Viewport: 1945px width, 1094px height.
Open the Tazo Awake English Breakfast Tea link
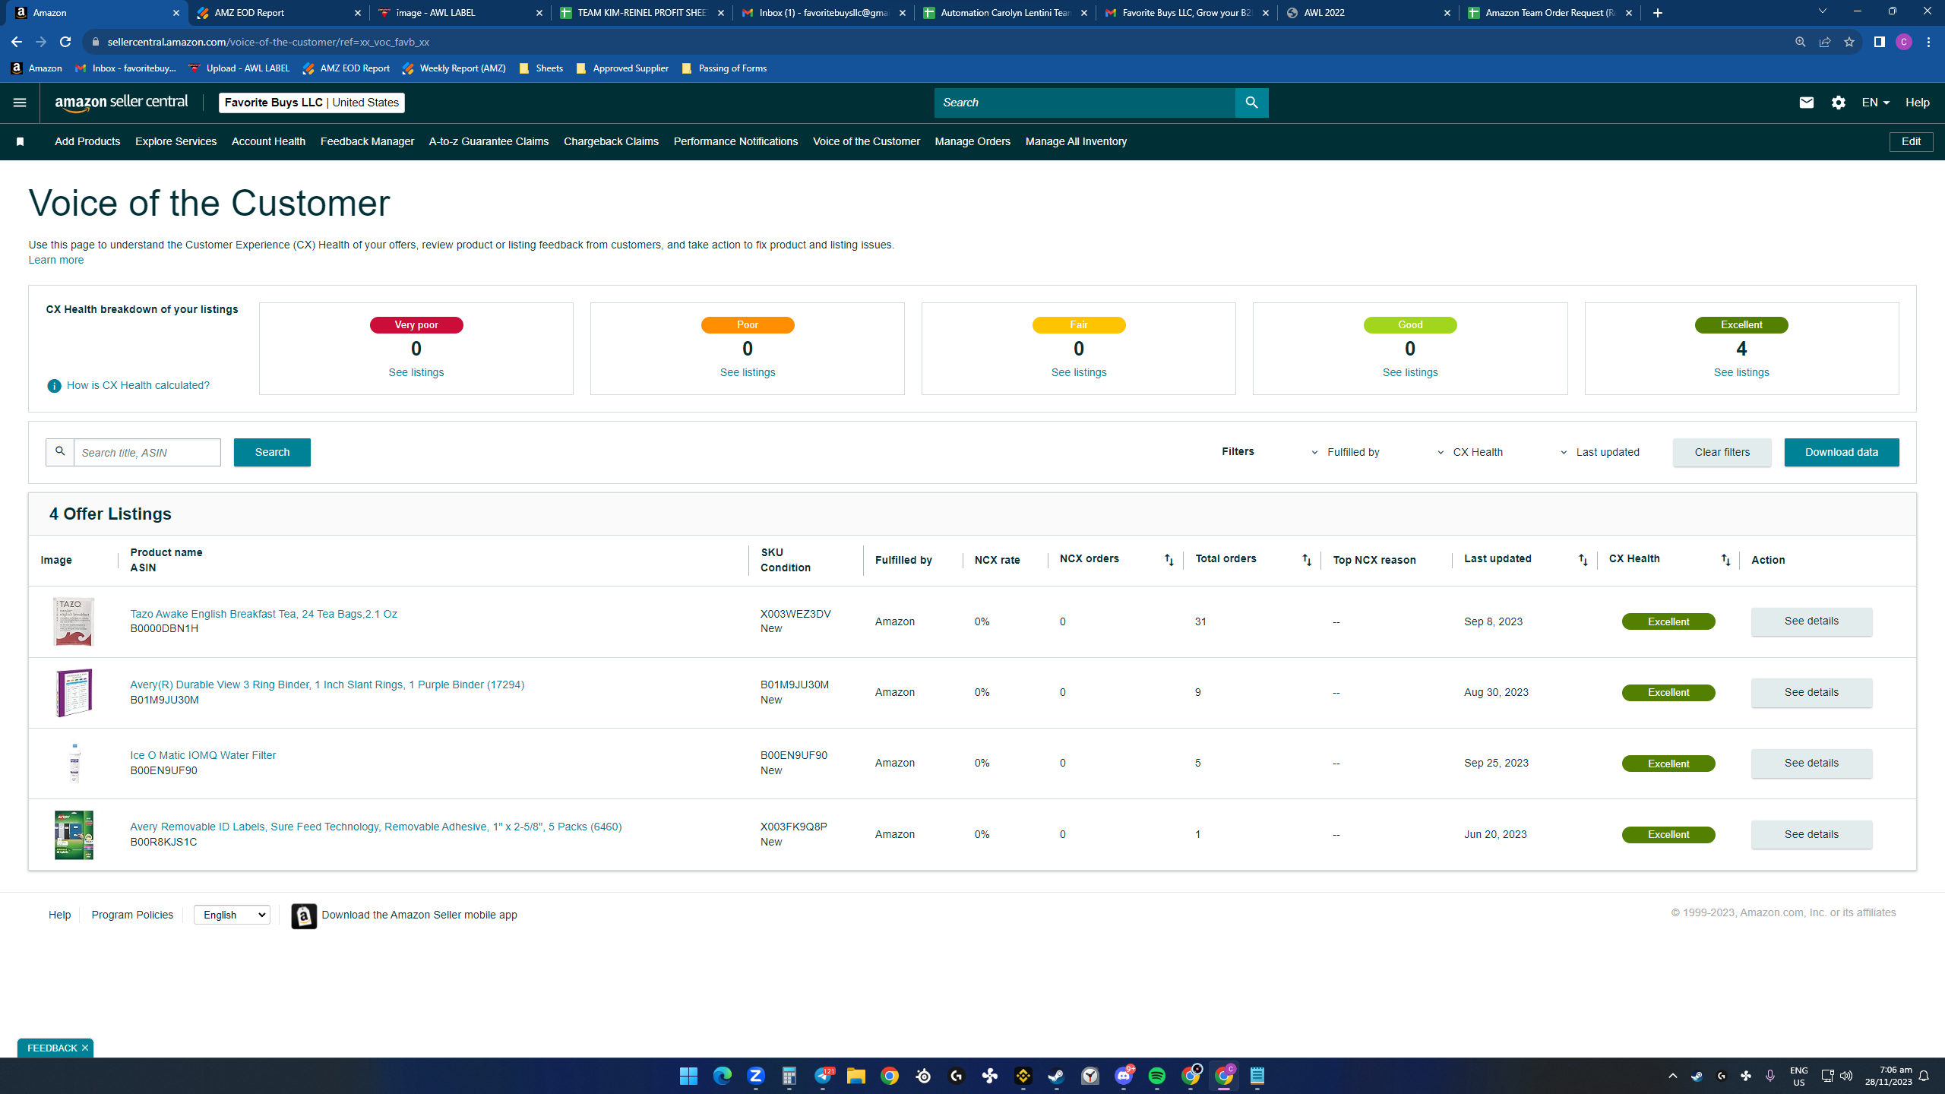(264, 614)
